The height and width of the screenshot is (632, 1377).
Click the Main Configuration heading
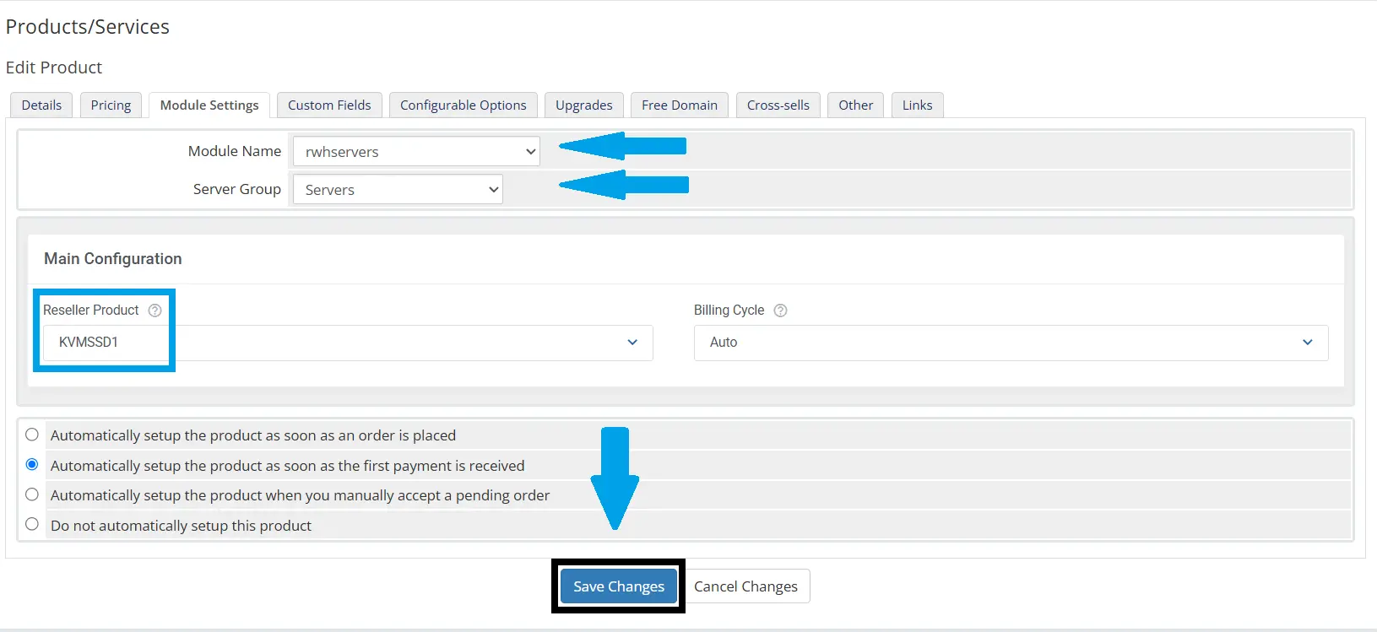point(113,259)
